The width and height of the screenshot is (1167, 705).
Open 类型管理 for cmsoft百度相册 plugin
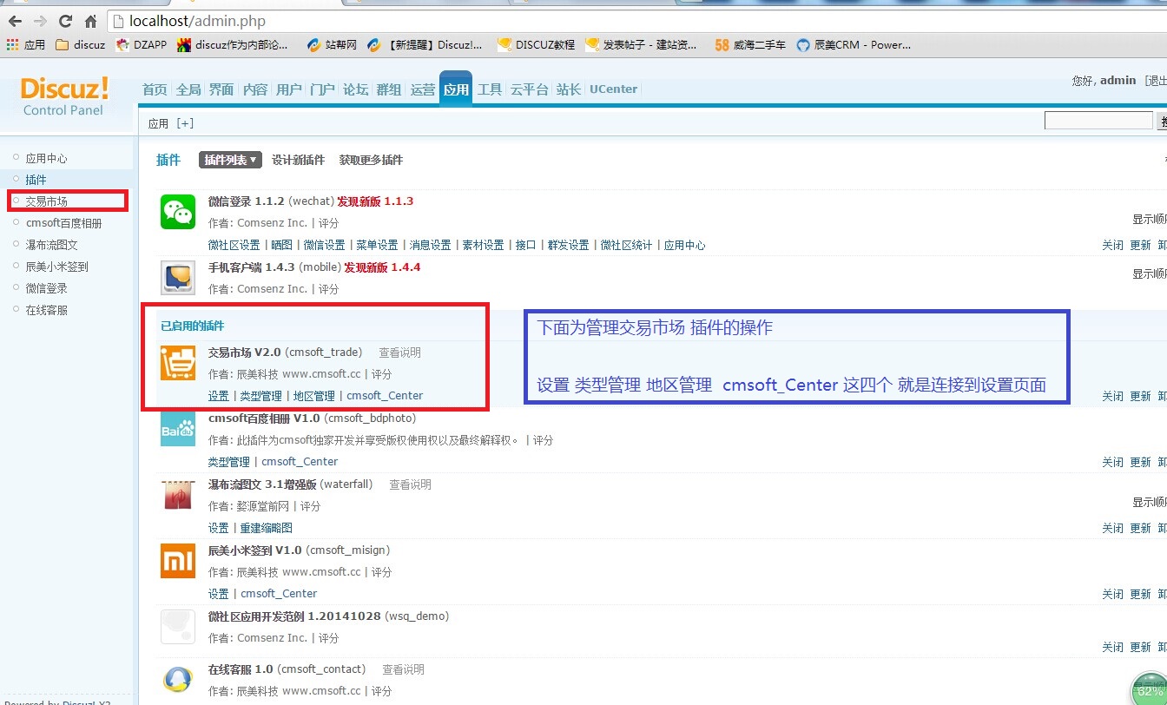click(x=229, y=462)
